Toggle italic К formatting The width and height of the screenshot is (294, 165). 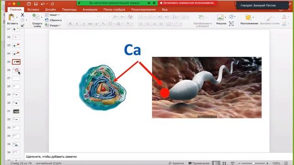pos(77,23)
